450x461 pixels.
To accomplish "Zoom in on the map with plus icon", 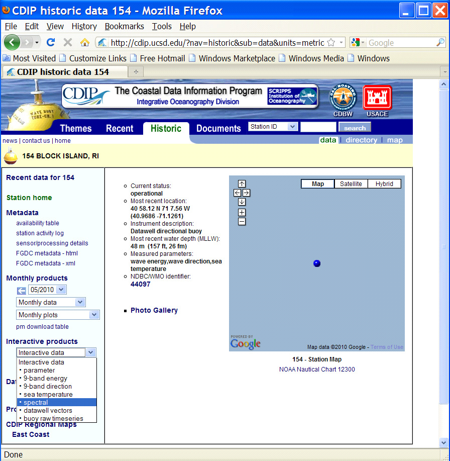I will point(242,212).
